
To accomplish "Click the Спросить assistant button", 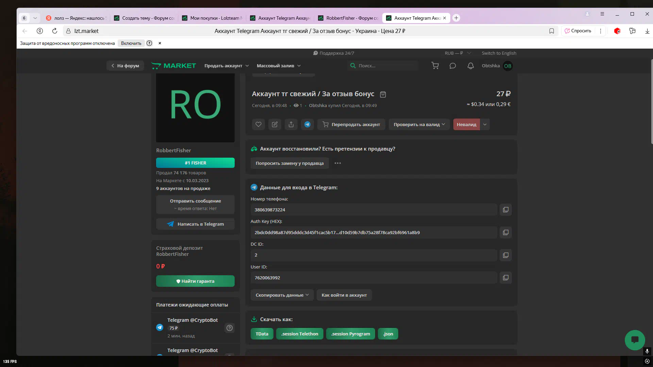I will coord(578,31).
